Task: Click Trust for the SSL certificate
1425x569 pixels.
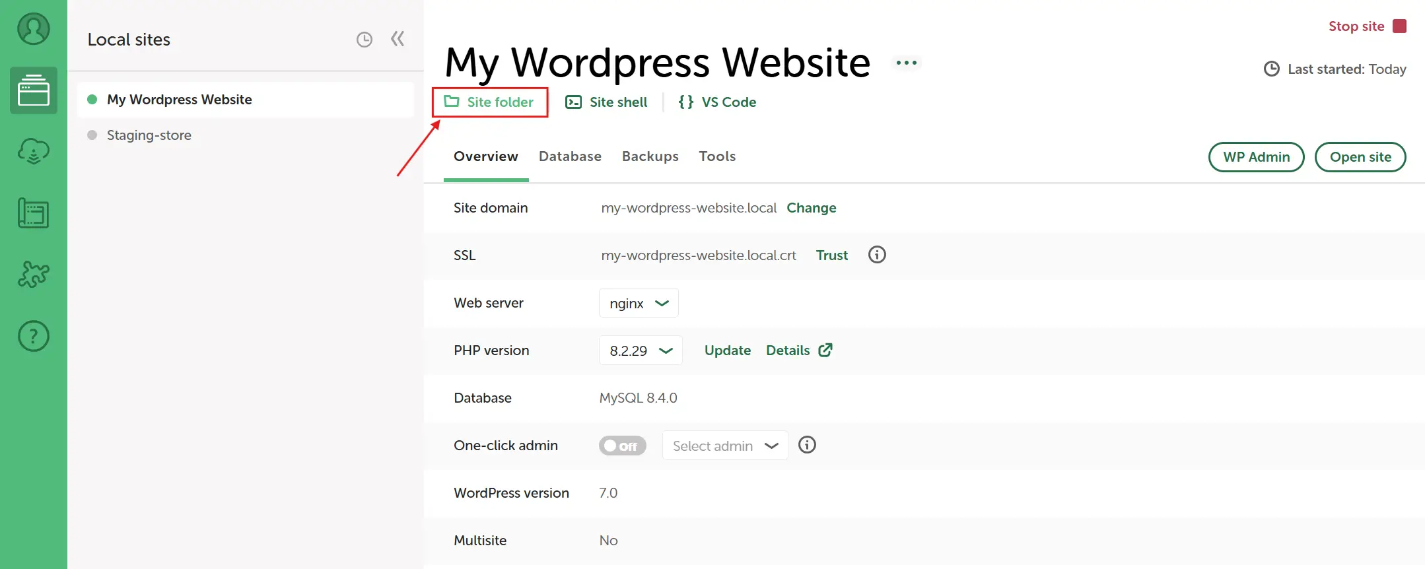Action: coord(832,255)
